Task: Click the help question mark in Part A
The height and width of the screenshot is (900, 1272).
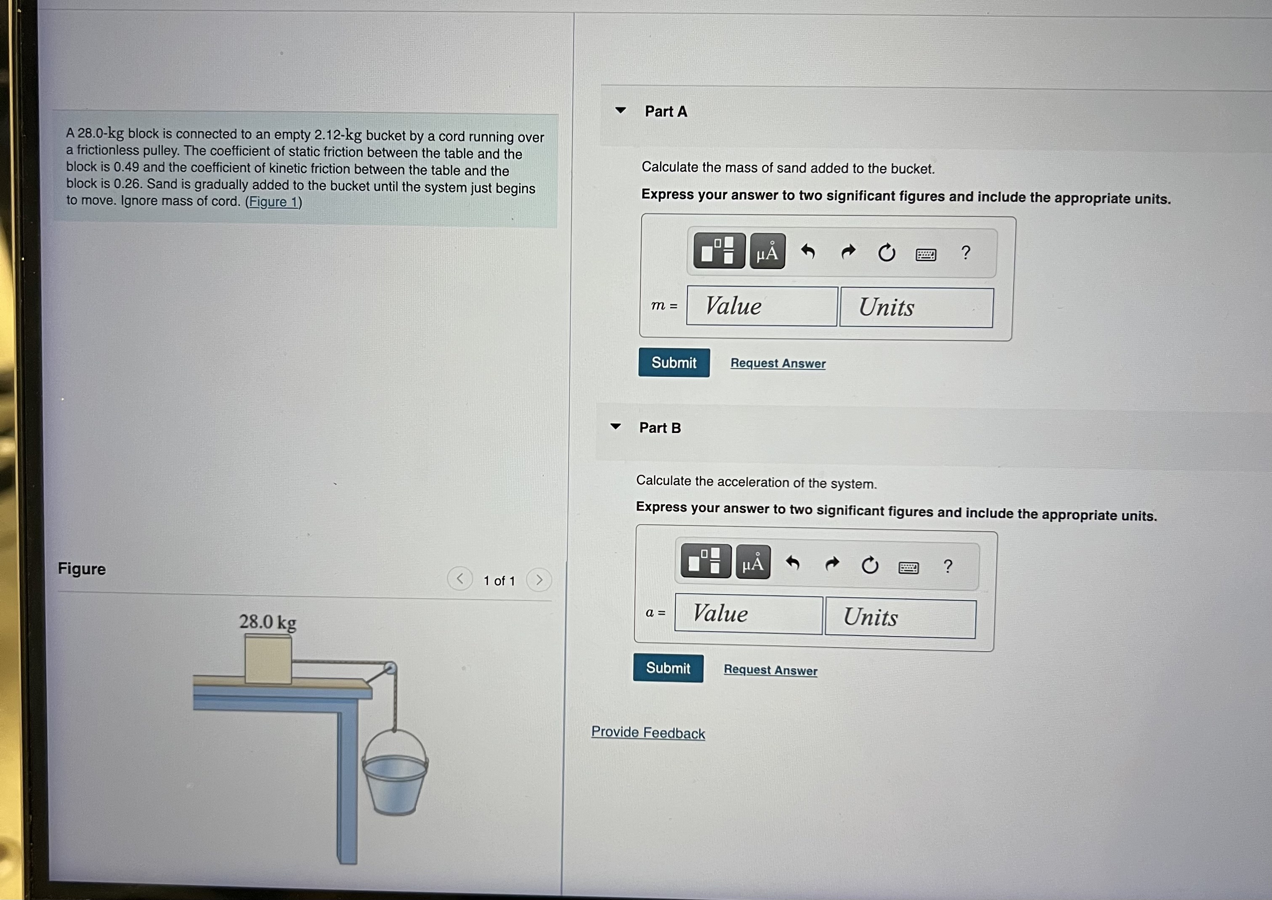Action: pos(966,253)
